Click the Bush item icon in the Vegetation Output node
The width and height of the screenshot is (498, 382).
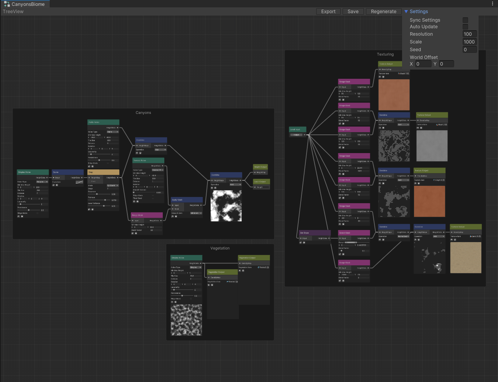[228, 282]
